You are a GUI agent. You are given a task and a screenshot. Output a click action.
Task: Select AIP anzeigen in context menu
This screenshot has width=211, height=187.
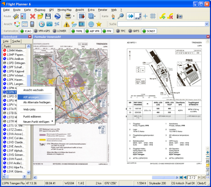coord(35,97)
